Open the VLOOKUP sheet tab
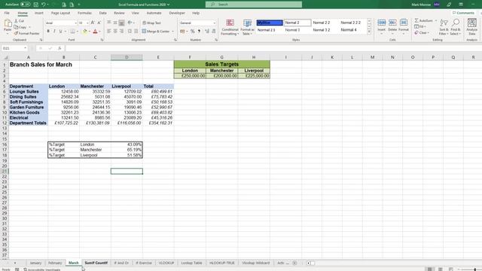Viewport: 482px width, 271px height. 166,263
